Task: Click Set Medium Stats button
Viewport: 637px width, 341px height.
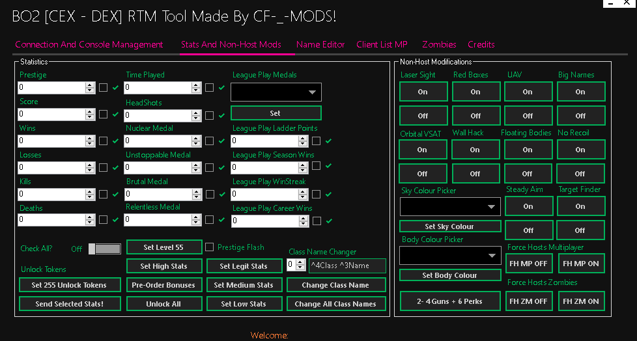Action: coord(244,284)
